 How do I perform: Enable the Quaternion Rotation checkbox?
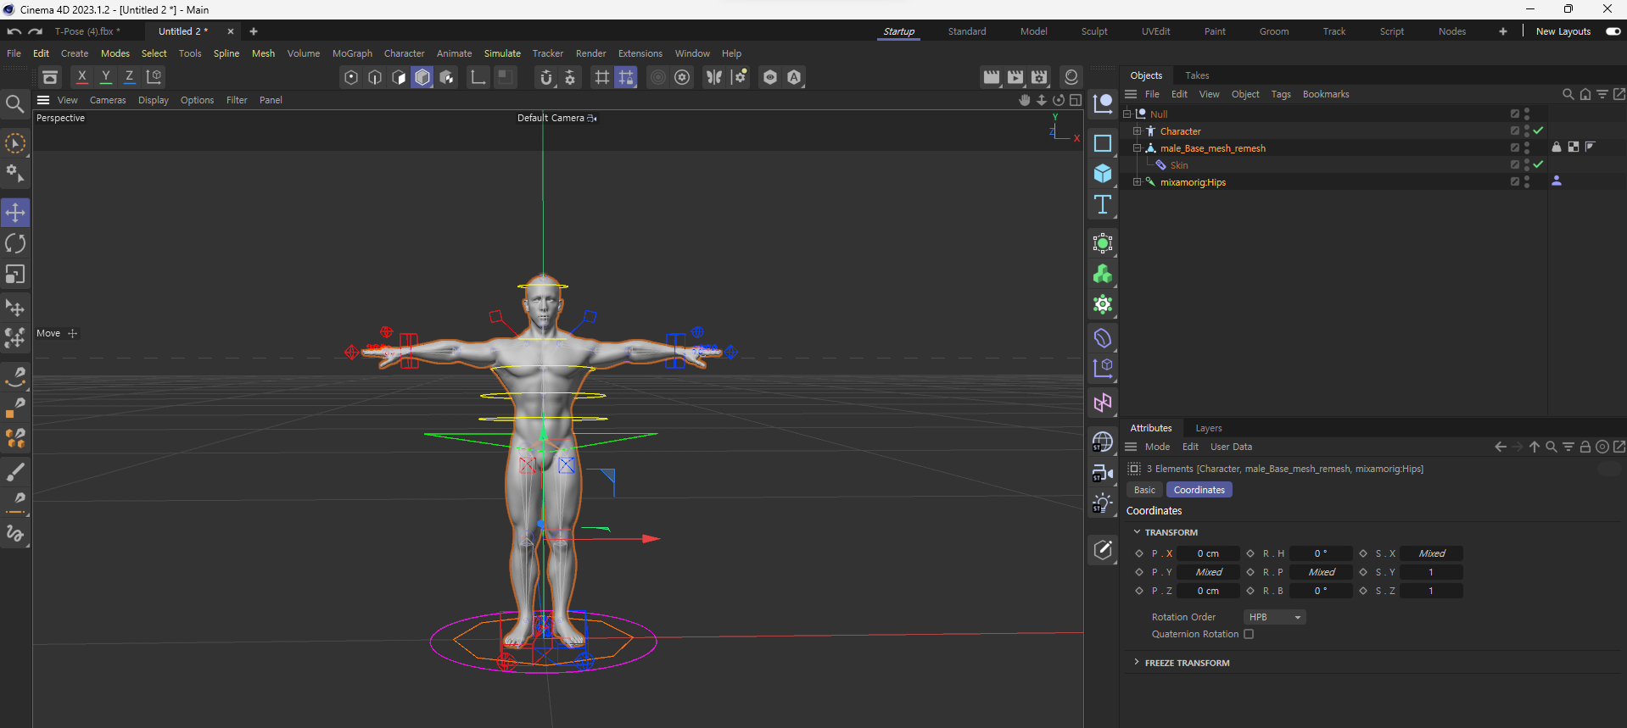tap(1249, 634)
